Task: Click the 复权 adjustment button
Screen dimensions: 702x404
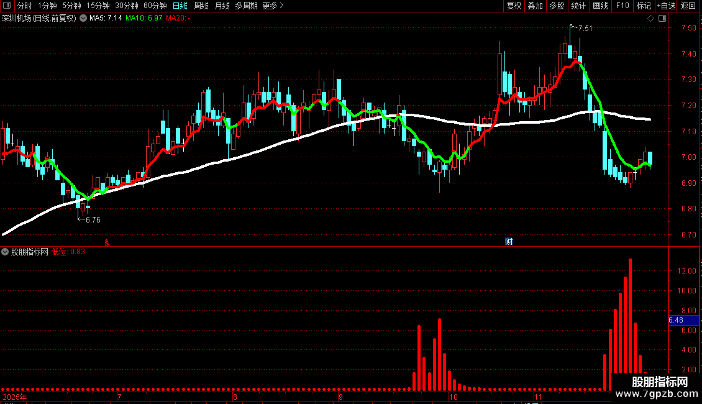Action: pos(514,6)
